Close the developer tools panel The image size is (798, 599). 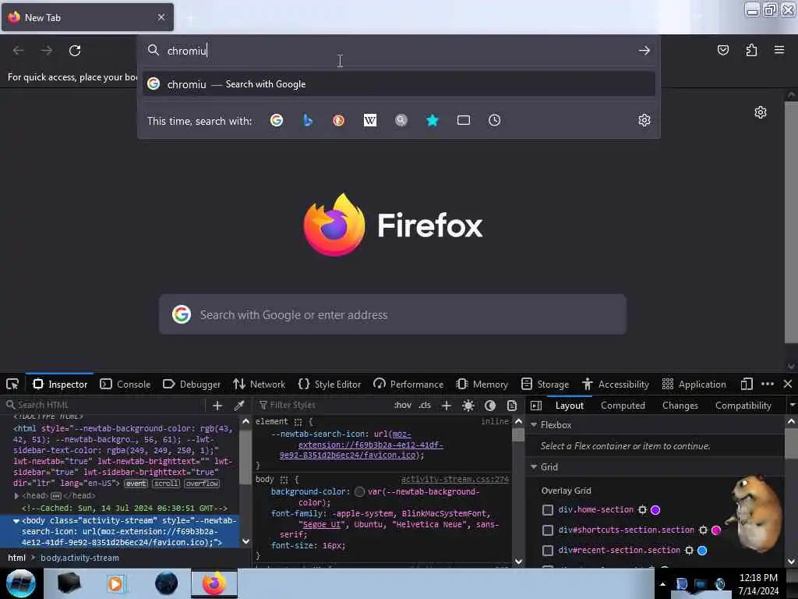coord(788,384)
